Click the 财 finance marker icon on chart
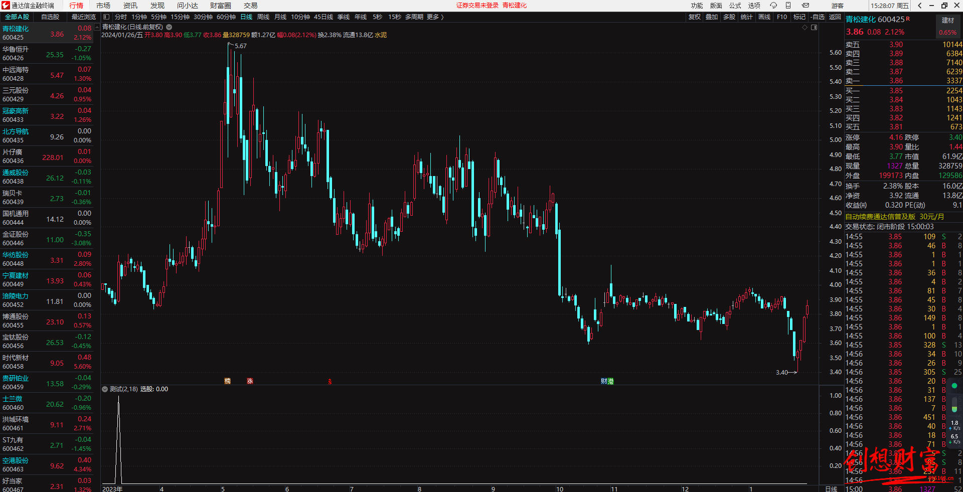 [x=604, y=381]
